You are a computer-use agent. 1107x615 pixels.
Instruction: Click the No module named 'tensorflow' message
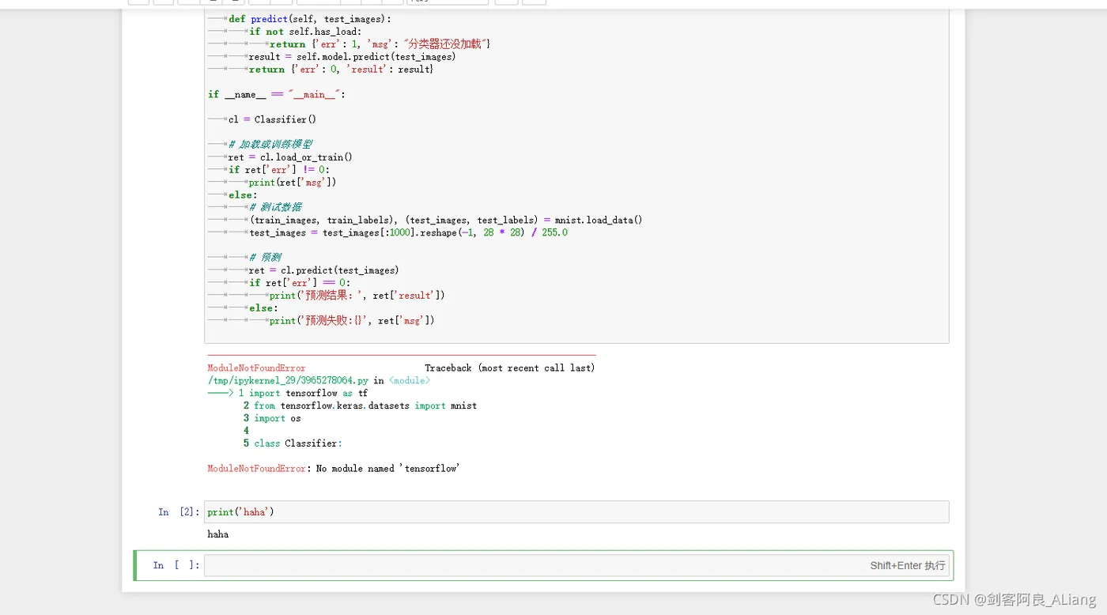[387, 469]
